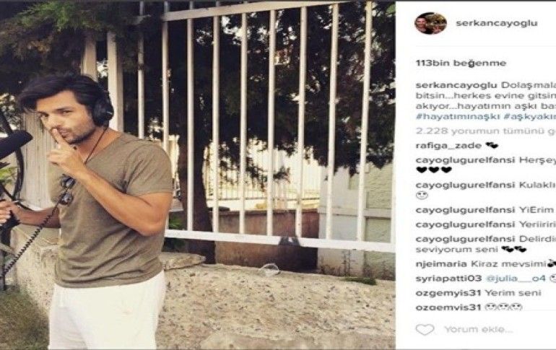This screenshot has width=556, height=350.
Task: Open syriapatti03 commenter profile
Action: 448,279
